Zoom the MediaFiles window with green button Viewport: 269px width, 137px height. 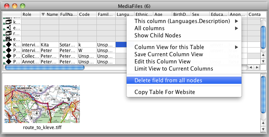(x=23, y=6)
